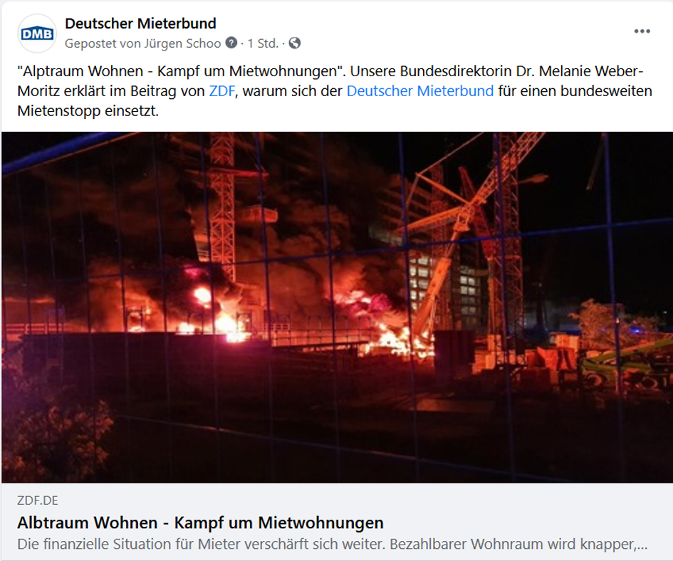Open the three-dot post options menu
The width and height of the screenshot is (673, 561).
pos(642,31)
